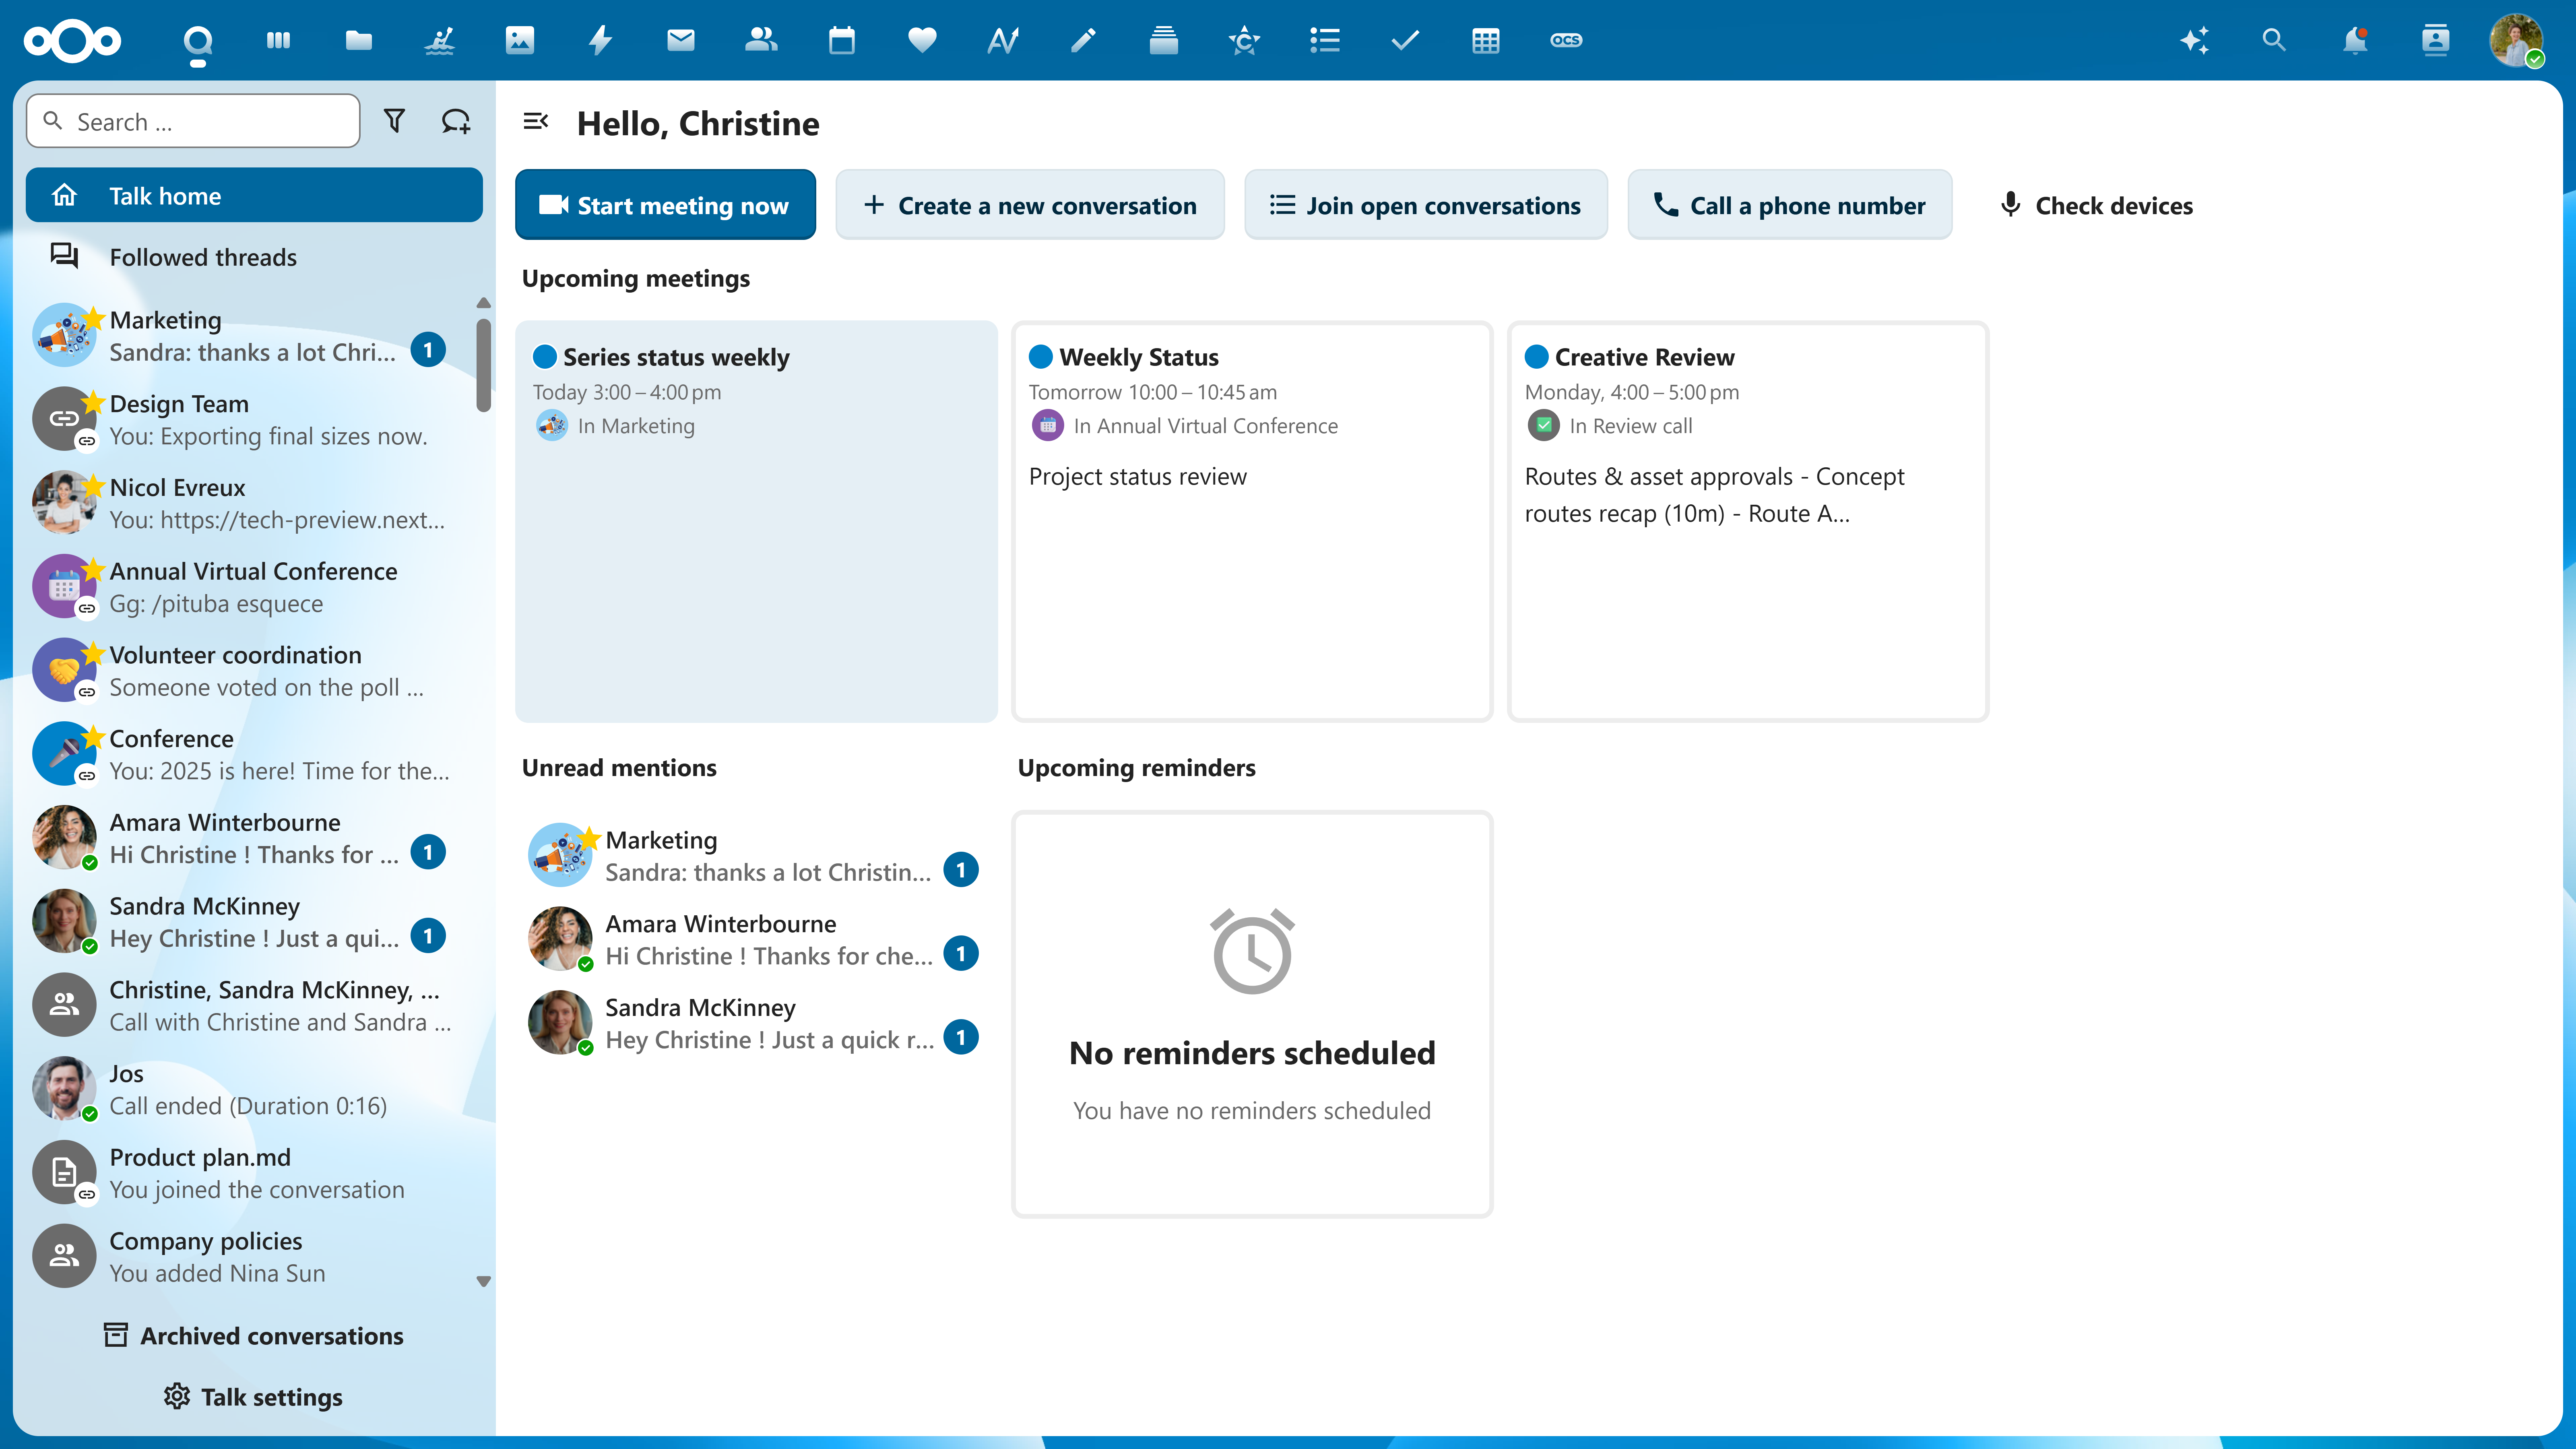Collapse the conversation list beside Hello, Christine
The width and height of the screenshot is (2576, 1449).
point(537,121)
